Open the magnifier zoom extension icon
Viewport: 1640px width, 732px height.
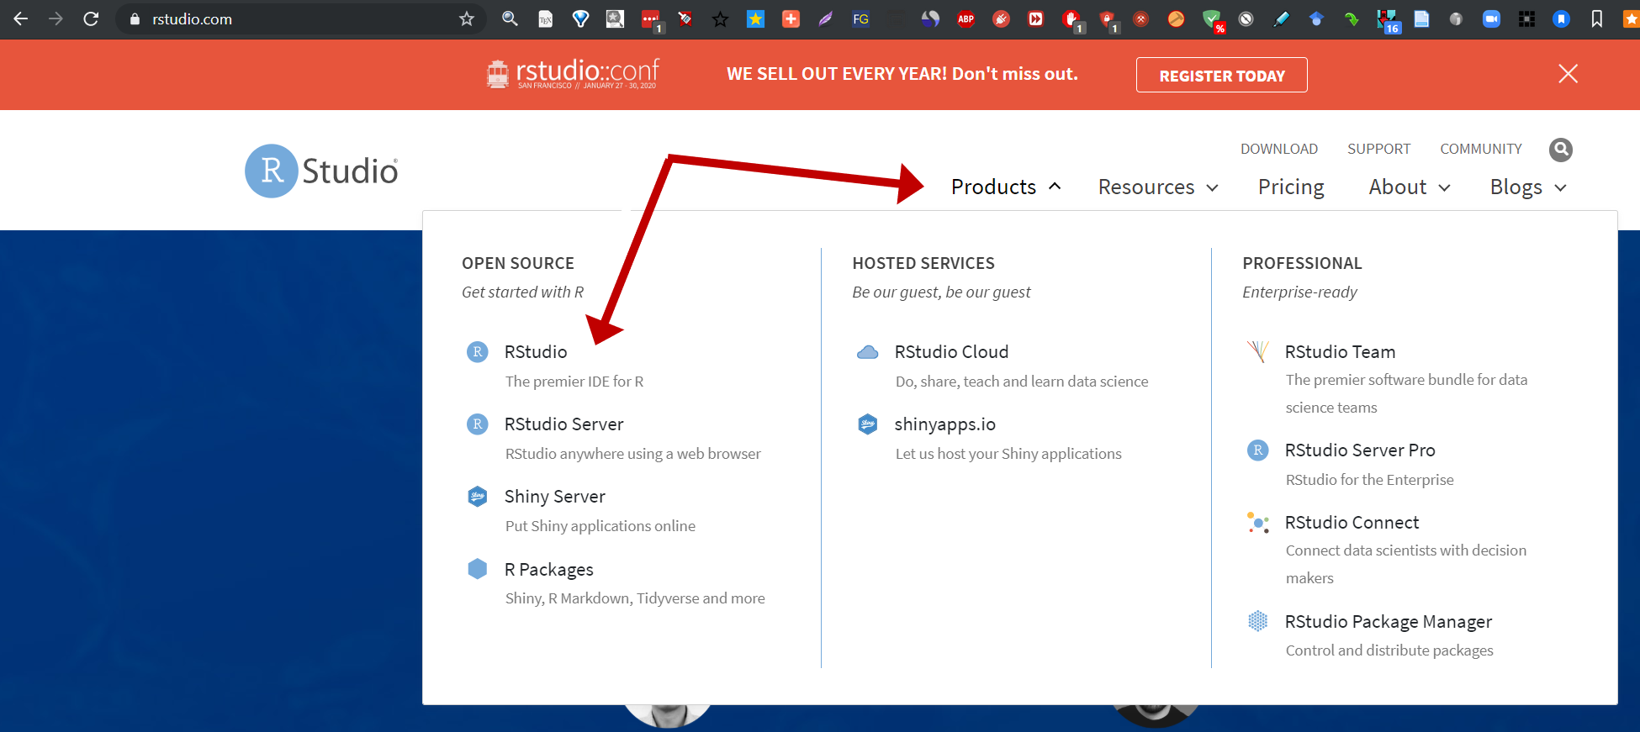tap(510, 18)
